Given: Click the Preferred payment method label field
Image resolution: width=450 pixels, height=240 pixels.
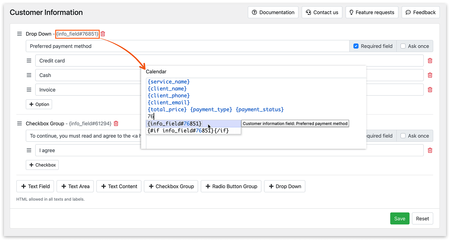Looking at the screenshot, I should [x=188, y=46].
